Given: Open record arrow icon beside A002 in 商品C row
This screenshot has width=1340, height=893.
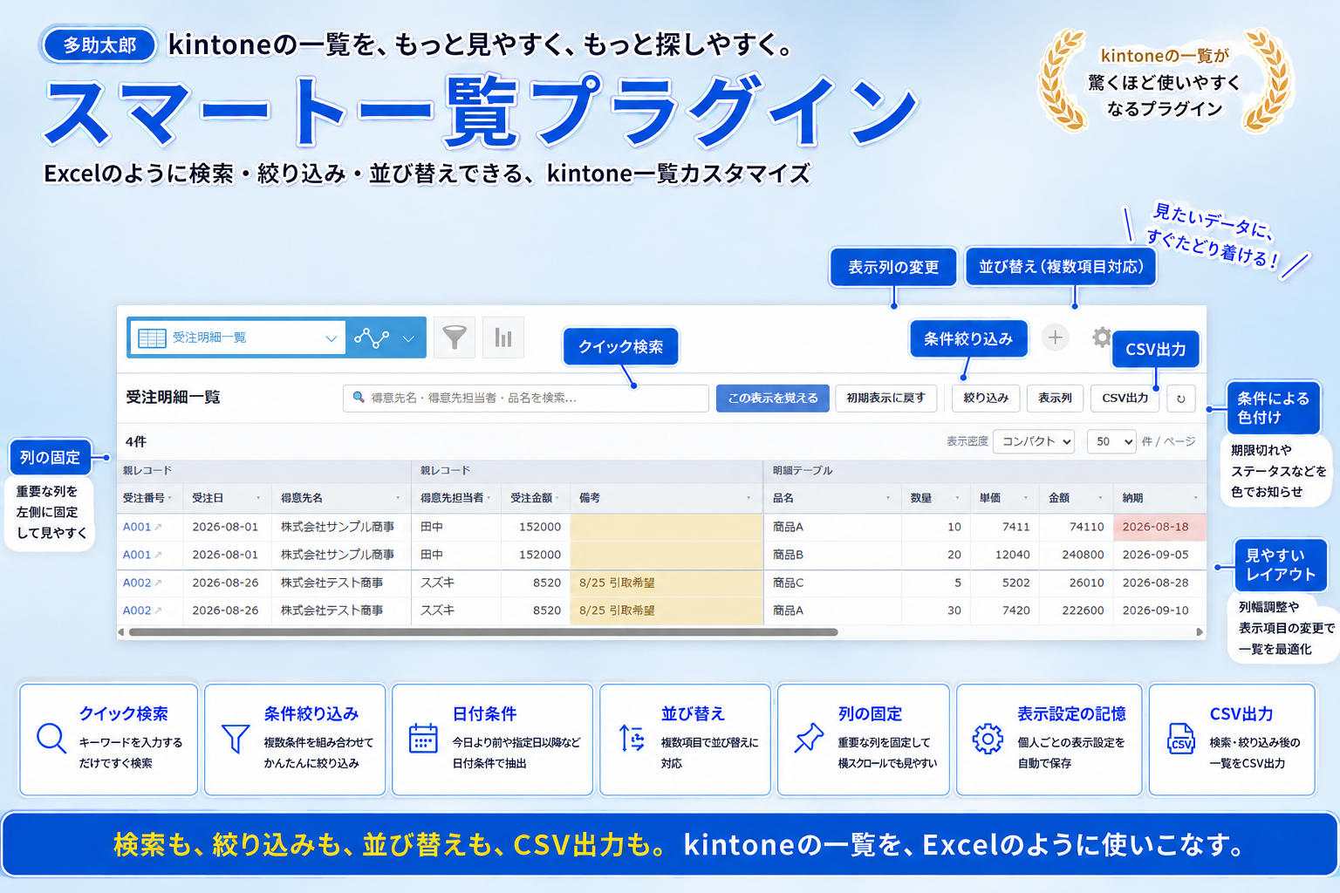Looking at the screenshot, I should [x=158, y=583].
